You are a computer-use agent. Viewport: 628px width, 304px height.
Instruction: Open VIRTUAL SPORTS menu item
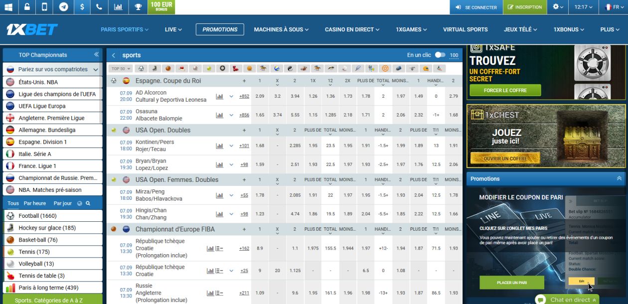click(466, 29)
